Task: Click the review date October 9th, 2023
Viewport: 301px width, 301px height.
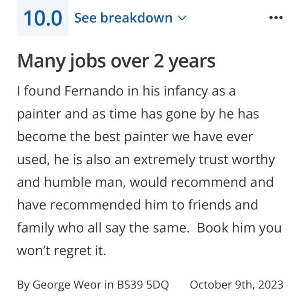Action: 237,284
